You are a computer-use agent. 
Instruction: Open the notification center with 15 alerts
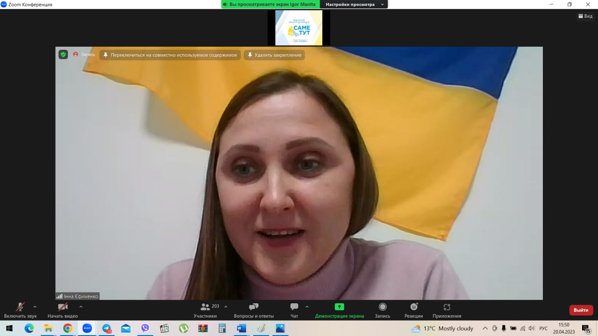point(586,329)
